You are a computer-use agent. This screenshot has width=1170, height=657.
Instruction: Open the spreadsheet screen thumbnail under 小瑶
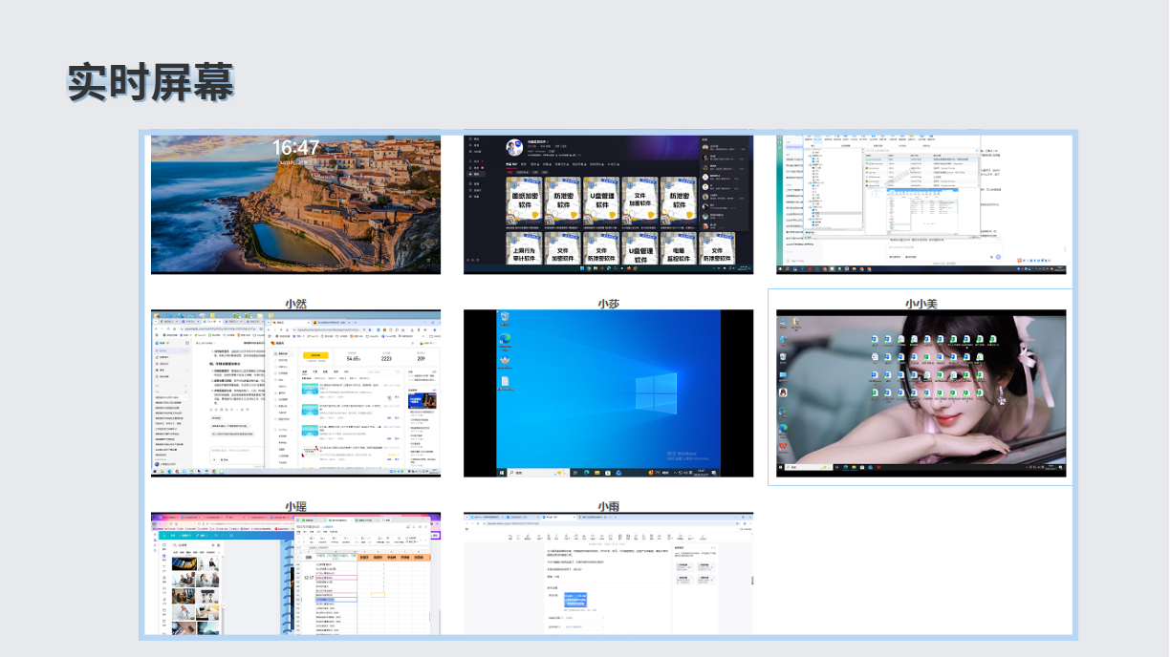pos(296,573)
